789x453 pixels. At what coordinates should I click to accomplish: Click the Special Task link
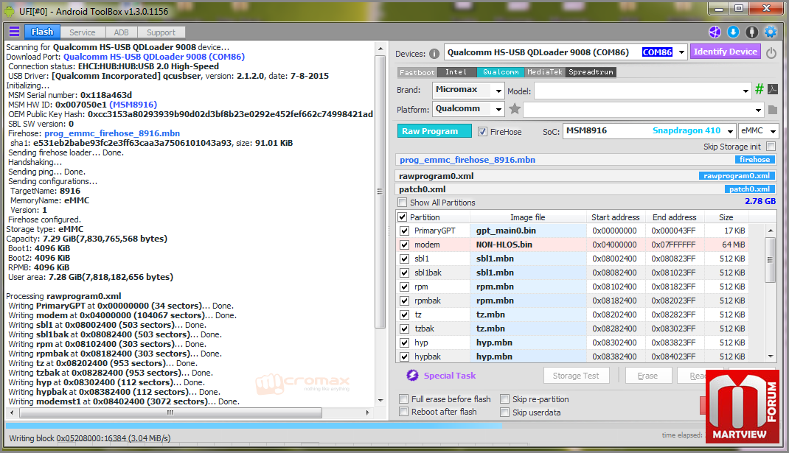[x=449, y=376]
